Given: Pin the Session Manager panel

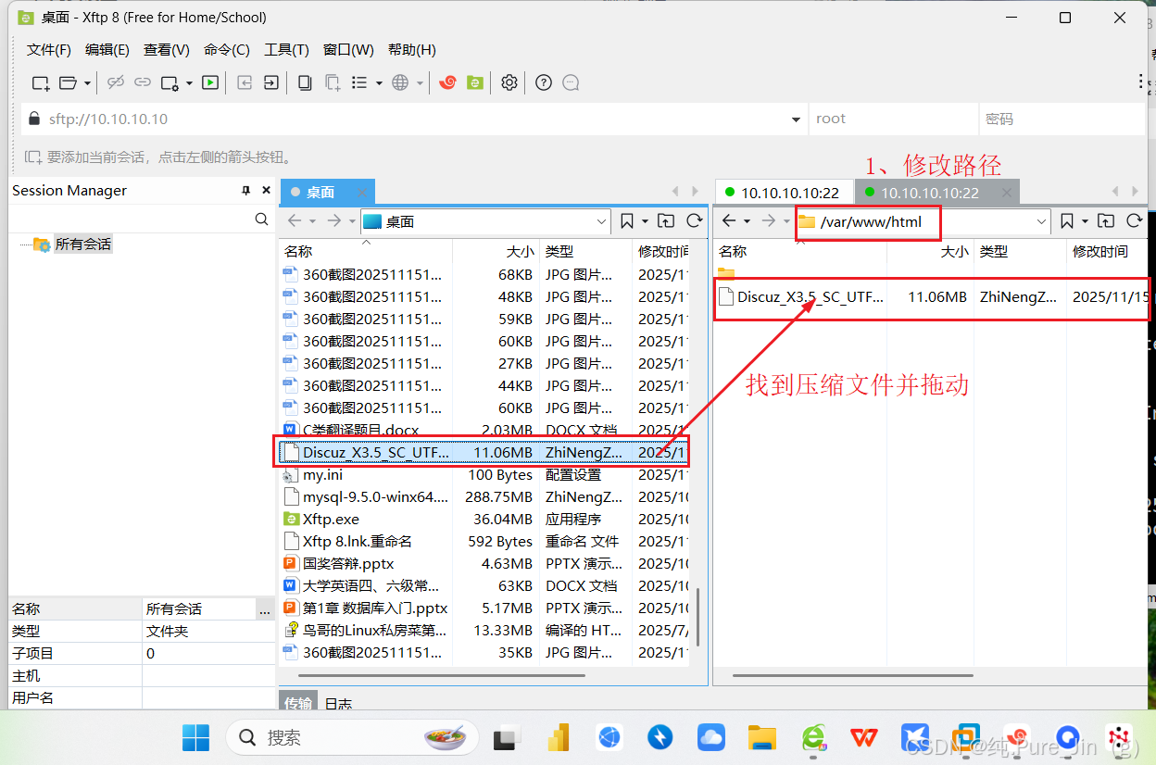Looking at the screenshot, I should 245,191.
